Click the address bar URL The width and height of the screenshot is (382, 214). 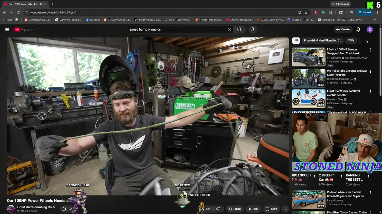coord(54,12)
